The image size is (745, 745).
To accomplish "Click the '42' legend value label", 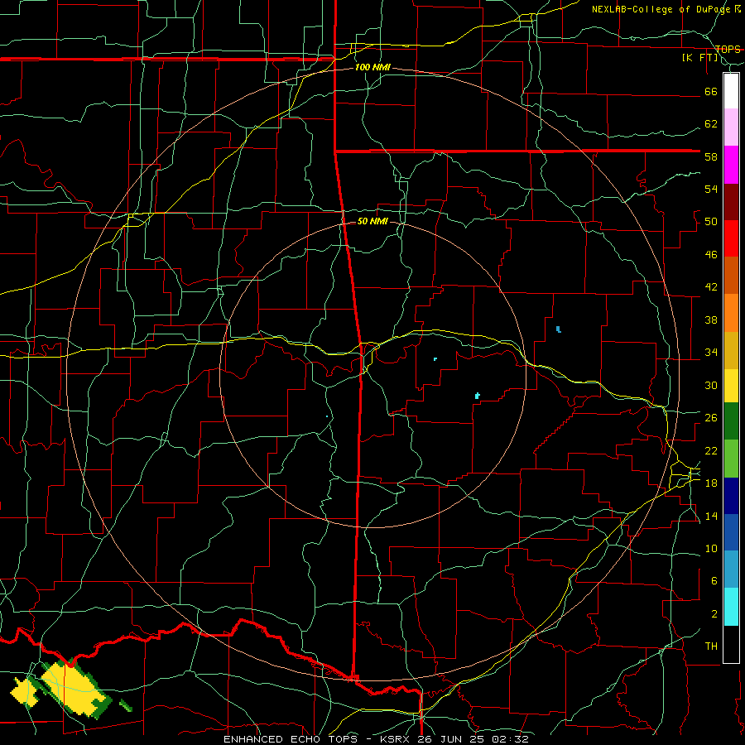I will click(711, 287).
